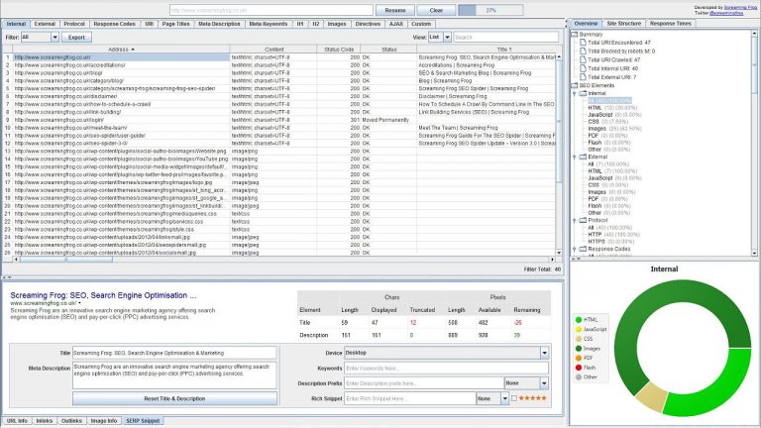Open the Response Times tab
The height and width of the screenshot is (428, 761).
(670, 24)
